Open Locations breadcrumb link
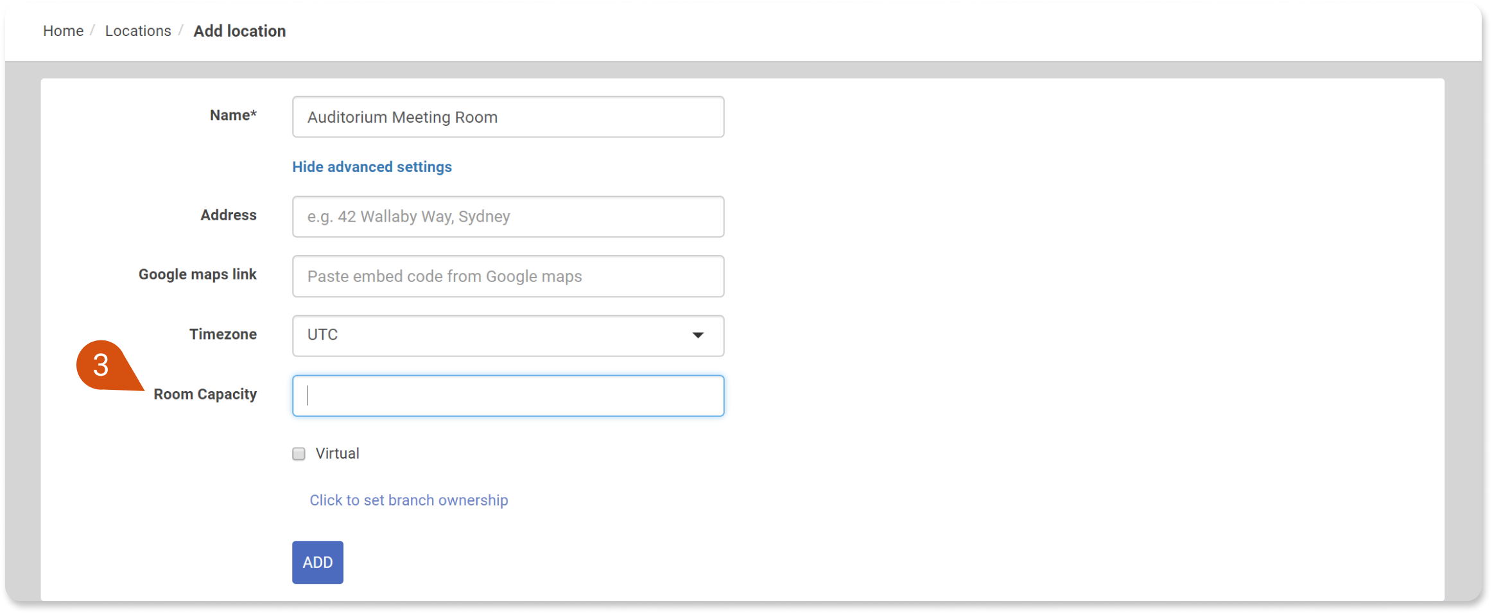The width and height of the screenshot is (1492, 614). pyautogui.click(x=138, y=31)
